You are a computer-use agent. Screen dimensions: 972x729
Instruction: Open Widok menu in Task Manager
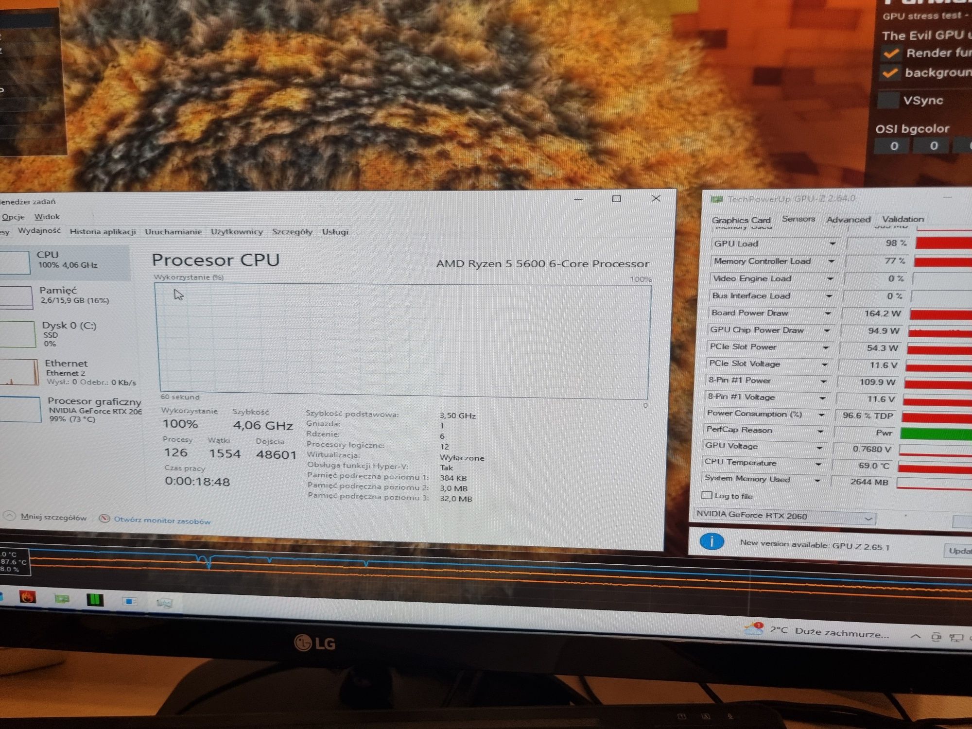47,216
